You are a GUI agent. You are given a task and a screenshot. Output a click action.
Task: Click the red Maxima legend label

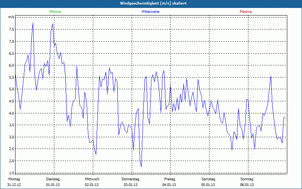[246, 12]
